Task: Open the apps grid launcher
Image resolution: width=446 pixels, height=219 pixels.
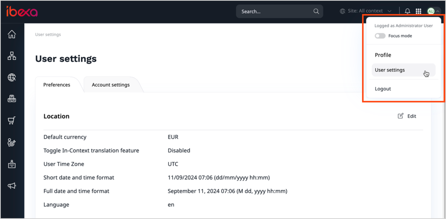Action: click(418, 11)
